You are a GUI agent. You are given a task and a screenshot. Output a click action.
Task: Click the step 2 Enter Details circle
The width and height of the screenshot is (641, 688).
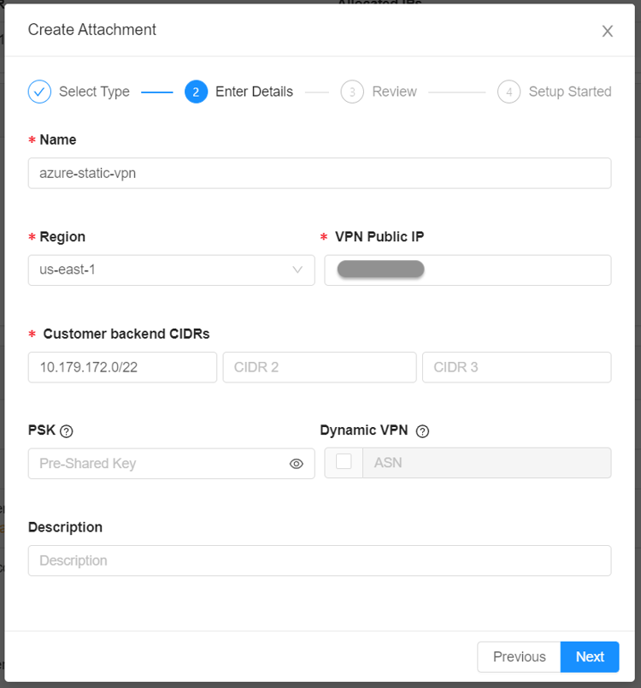pyautogui.click(x=195, y=92)
